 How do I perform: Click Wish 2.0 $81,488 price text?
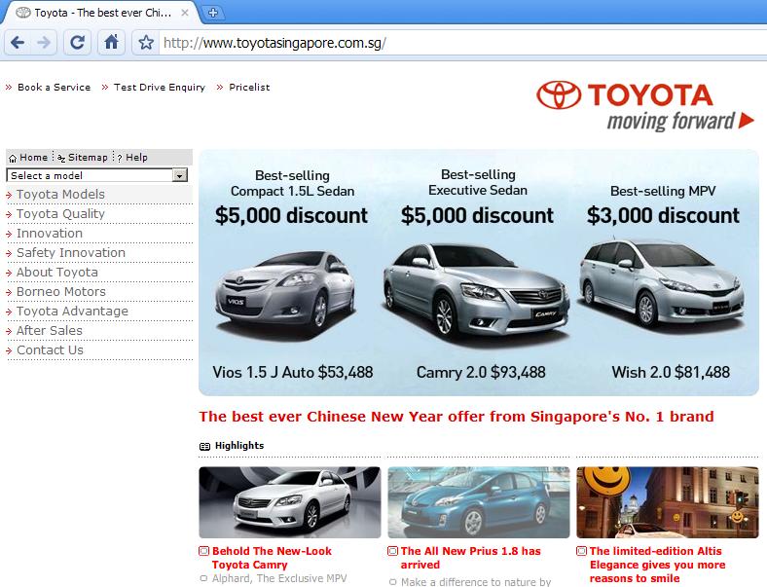pos(671,372)
